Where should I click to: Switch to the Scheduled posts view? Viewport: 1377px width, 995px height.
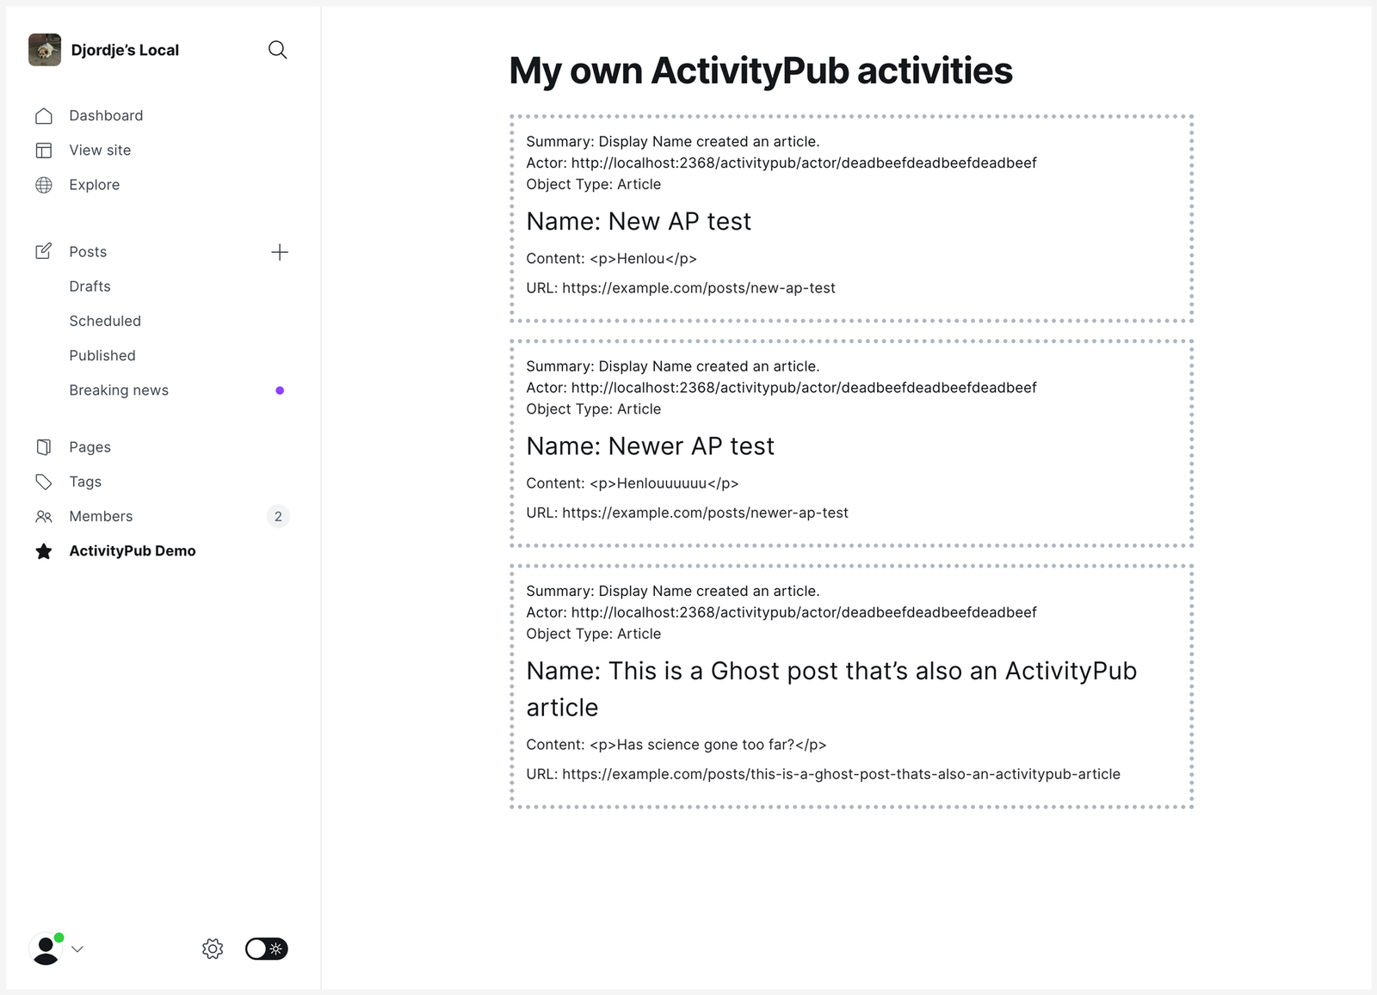pos(105,321)
